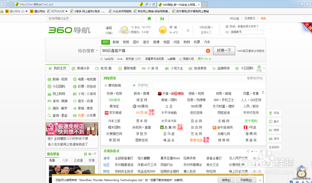The height and width of the screenshot is (183, 312).
Task: Open the 淘宝网 site link
Action: (x=142, y=100)
